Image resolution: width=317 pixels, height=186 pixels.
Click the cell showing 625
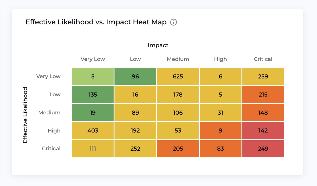click(x=178, y=77)
